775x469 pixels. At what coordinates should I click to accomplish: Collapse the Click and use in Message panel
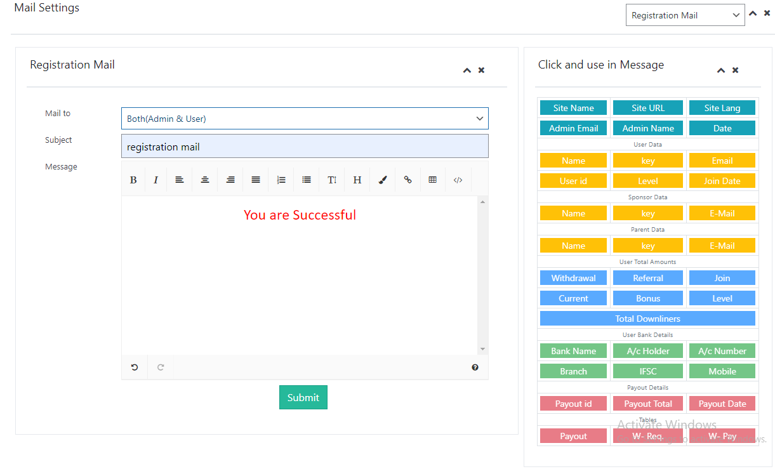721,70
